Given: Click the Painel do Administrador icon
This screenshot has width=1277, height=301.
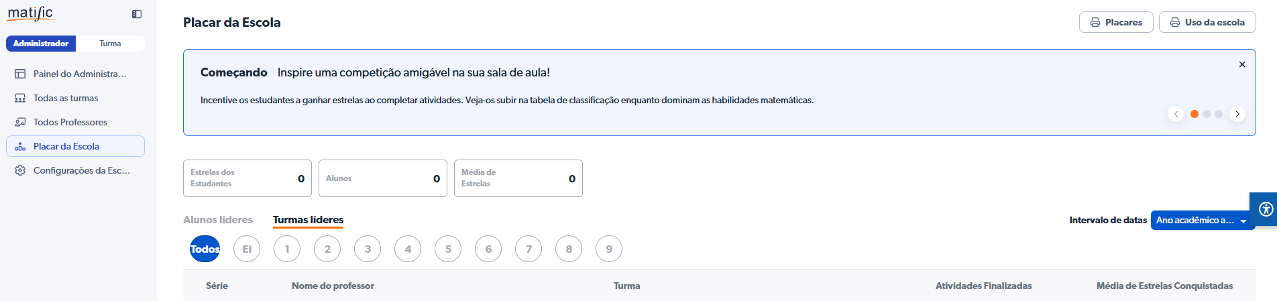Looking at the screenshot, I should click(20, 74).
